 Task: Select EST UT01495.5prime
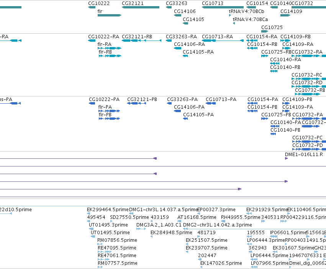point(93,236)
